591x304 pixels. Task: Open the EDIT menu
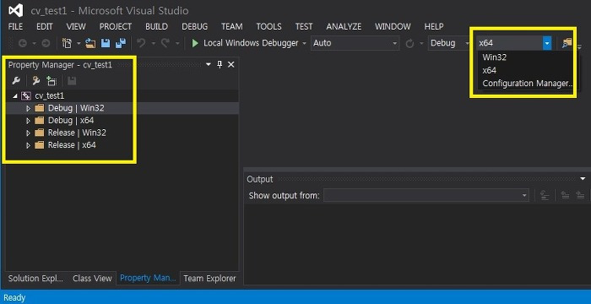[x=45, y=26]
